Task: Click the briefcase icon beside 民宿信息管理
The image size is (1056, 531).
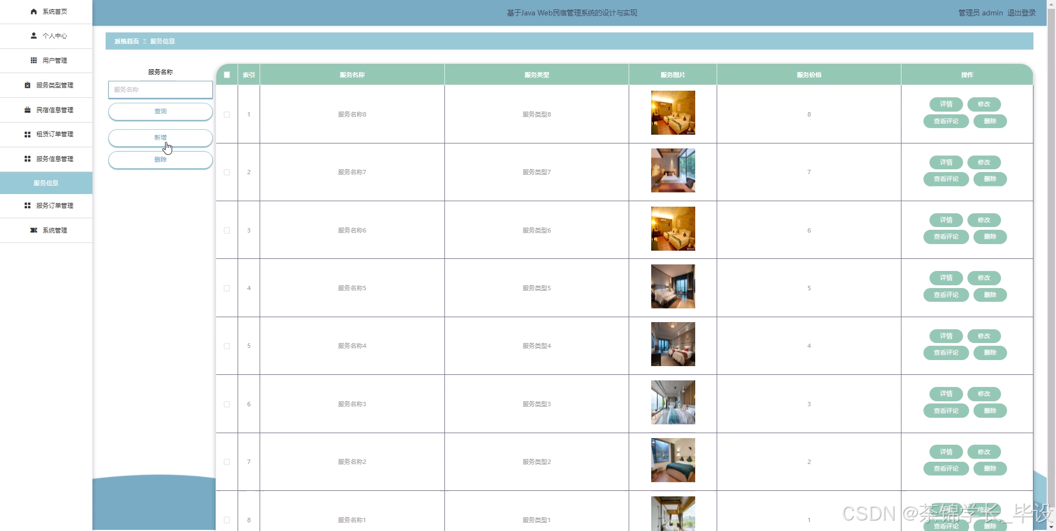Action: click(x=28, y=110)
